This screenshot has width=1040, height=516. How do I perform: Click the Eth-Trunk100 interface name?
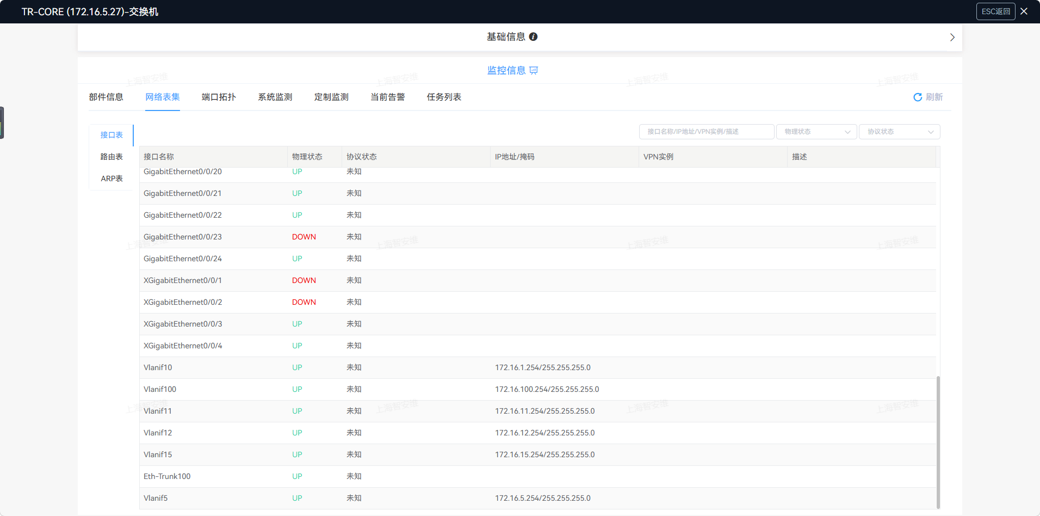(x=167, y=476)
